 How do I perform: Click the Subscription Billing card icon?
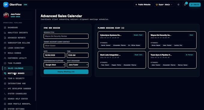tap(5, 43)
